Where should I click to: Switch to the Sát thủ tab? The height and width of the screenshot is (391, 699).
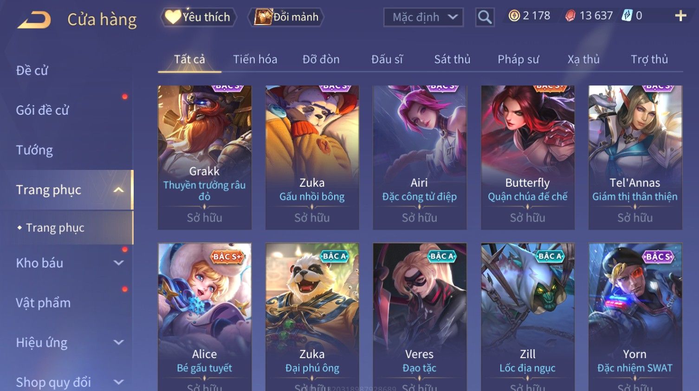452,59
